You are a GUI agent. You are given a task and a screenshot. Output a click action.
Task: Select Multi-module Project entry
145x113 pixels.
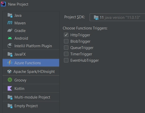point(31,97)
